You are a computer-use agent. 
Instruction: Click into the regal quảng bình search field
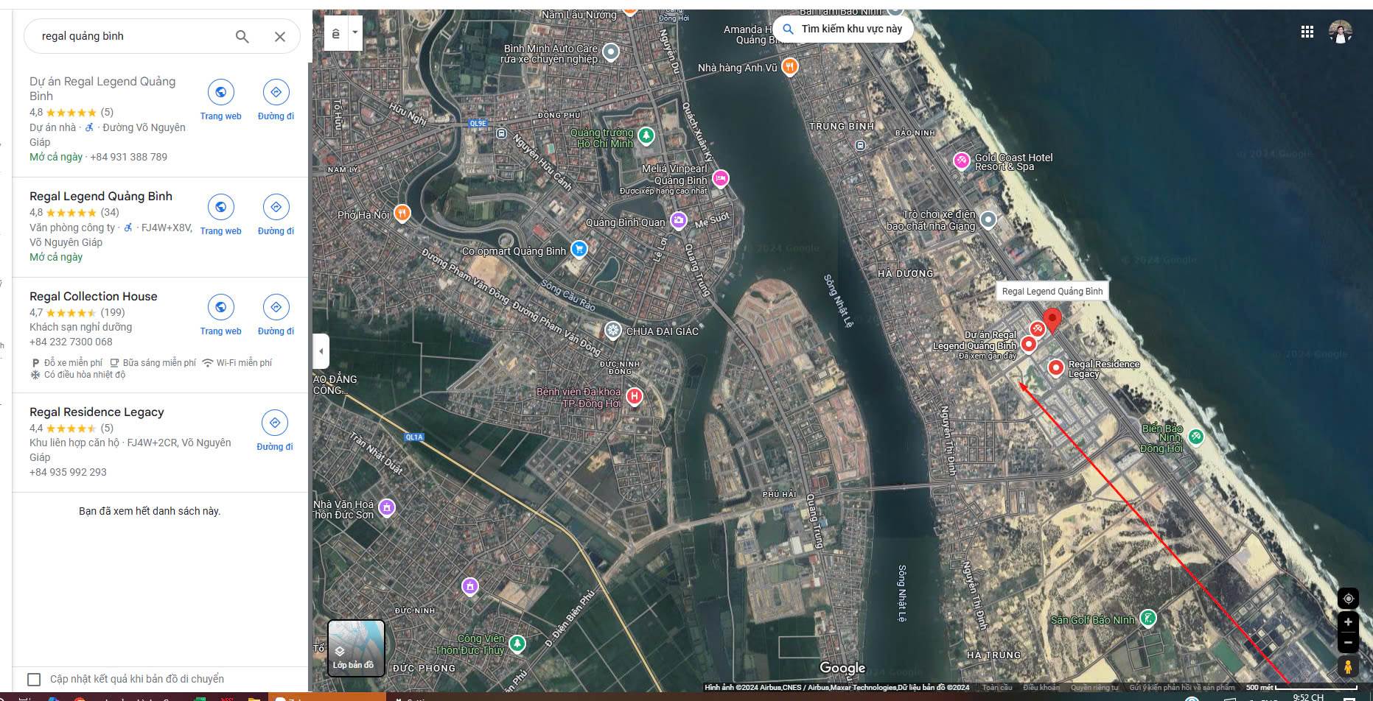(x=133, y=36)
